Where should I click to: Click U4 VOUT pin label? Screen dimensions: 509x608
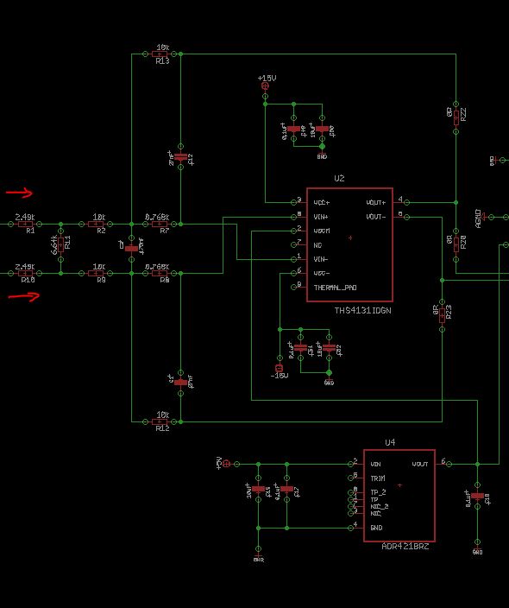click(x=420, y=464)
